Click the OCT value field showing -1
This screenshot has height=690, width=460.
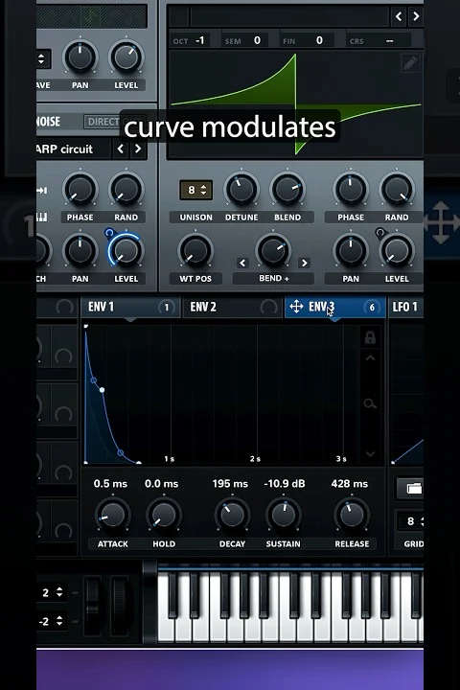tap(200, 41)
